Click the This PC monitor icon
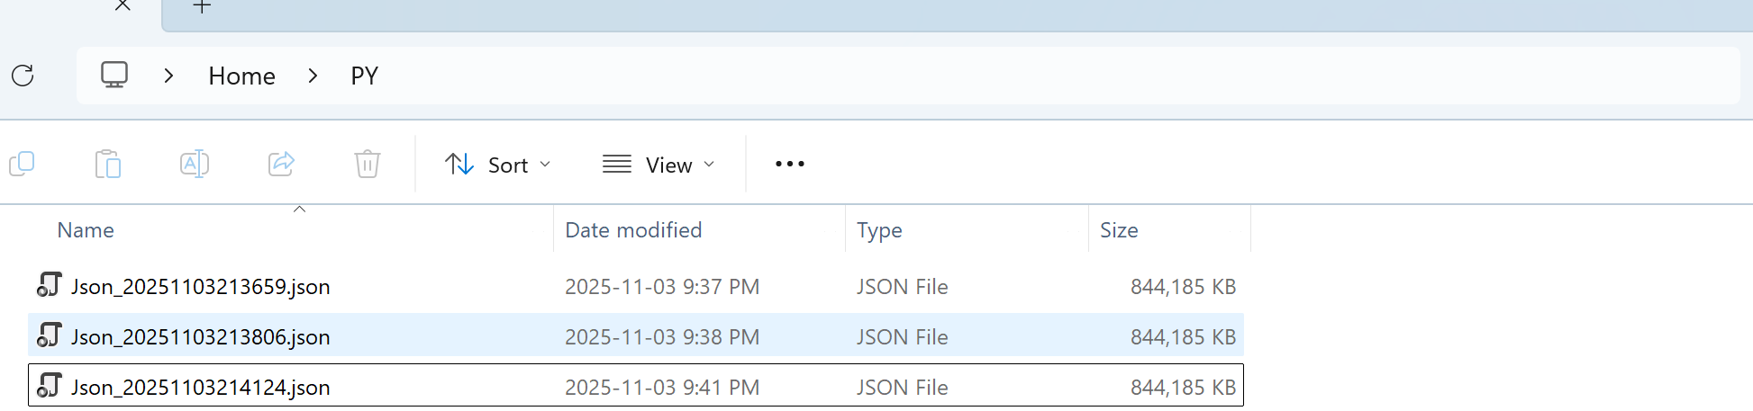 114,75
